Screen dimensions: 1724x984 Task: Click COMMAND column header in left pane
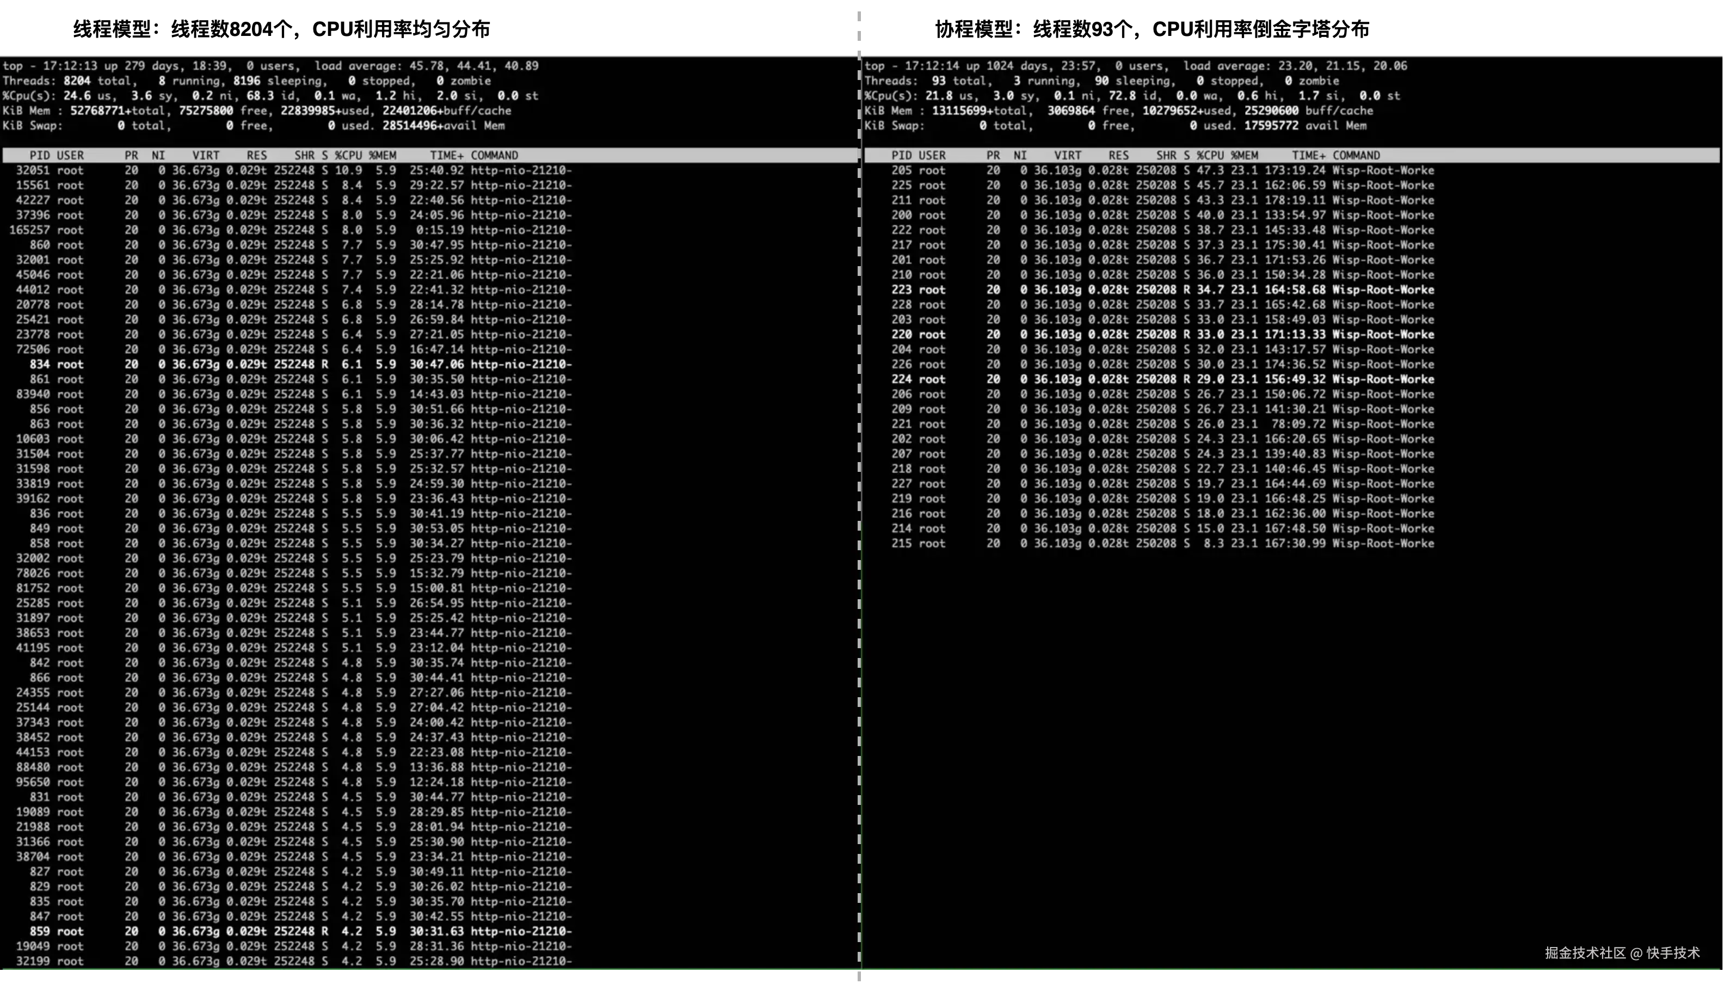(494, 156)
